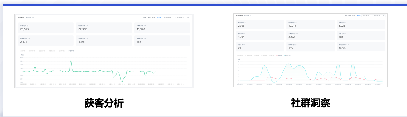407x117 pixels.
Task: Click the 386 metric card in left panel
Action: click(162, 41)
